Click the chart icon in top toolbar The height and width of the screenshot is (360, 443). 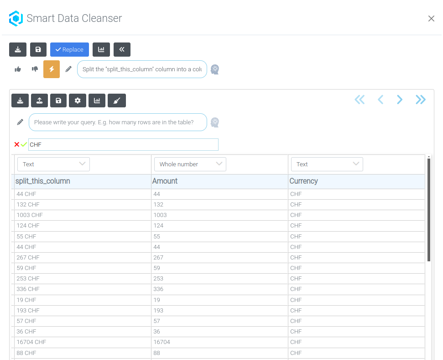click(101, 50)
